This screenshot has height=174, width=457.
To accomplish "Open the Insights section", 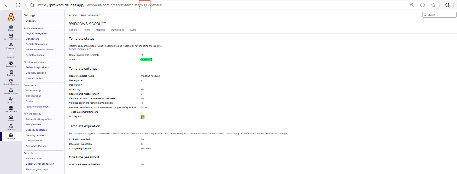I will tap(11, 55).
